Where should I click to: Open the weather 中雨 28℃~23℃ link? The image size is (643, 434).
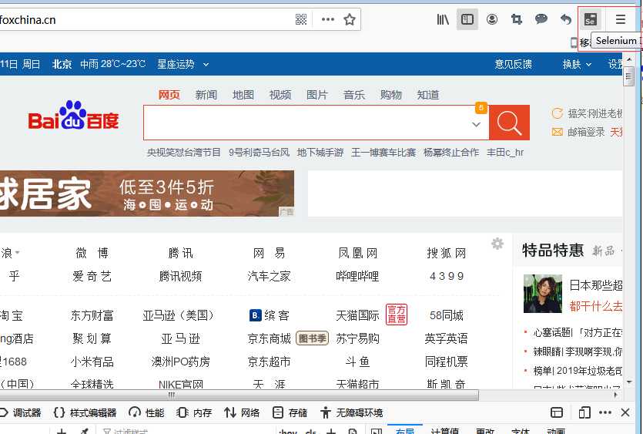pos(112,64)
